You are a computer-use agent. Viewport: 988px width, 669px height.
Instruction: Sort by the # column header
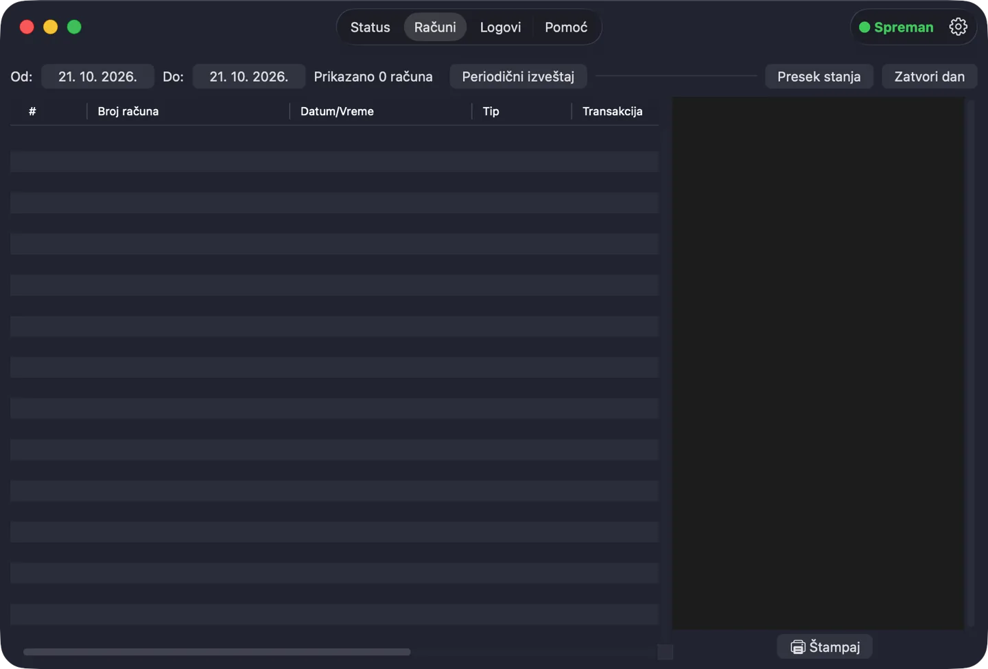point(32,111)
